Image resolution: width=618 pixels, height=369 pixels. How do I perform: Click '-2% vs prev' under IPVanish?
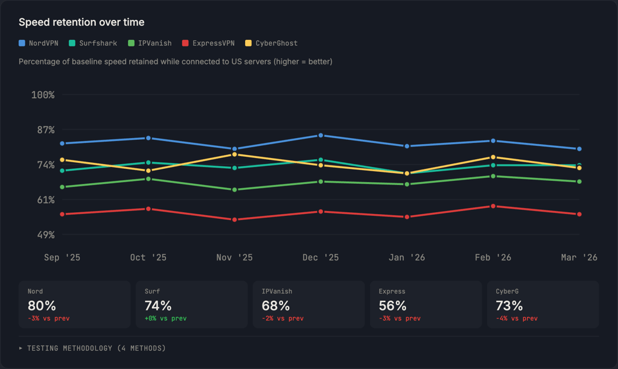tap(282, 318)
